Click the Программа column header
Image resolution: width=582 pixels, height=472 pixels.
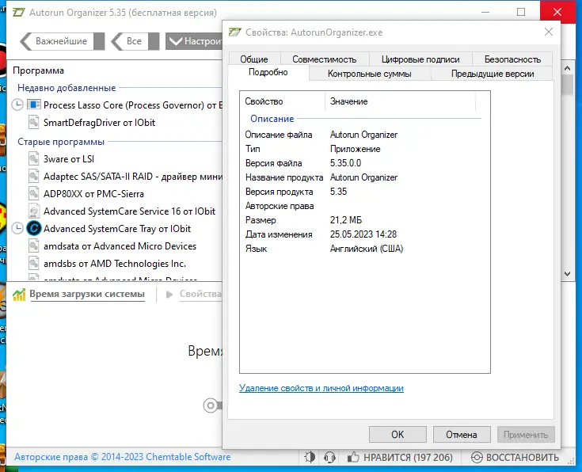tap(38, 70)
